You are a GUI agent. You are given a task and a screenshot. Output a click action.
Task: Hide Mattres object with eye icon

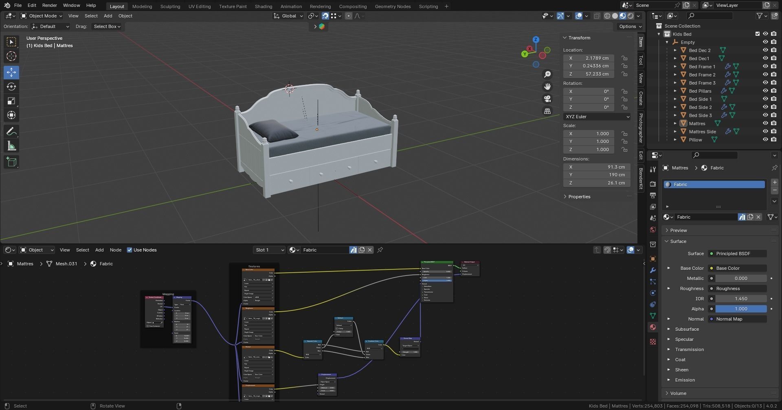pos(765,124)
